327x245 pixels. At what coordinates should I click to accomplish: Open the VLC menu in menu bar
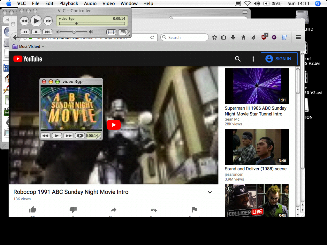(x=21, y=4)
